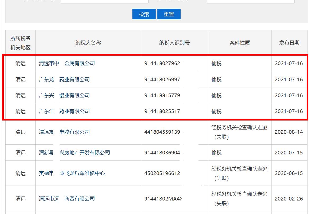This screenshot has width=312, height=214.
Task: Select the 偷税 case type in first row
Action: (x=216, y=64)
